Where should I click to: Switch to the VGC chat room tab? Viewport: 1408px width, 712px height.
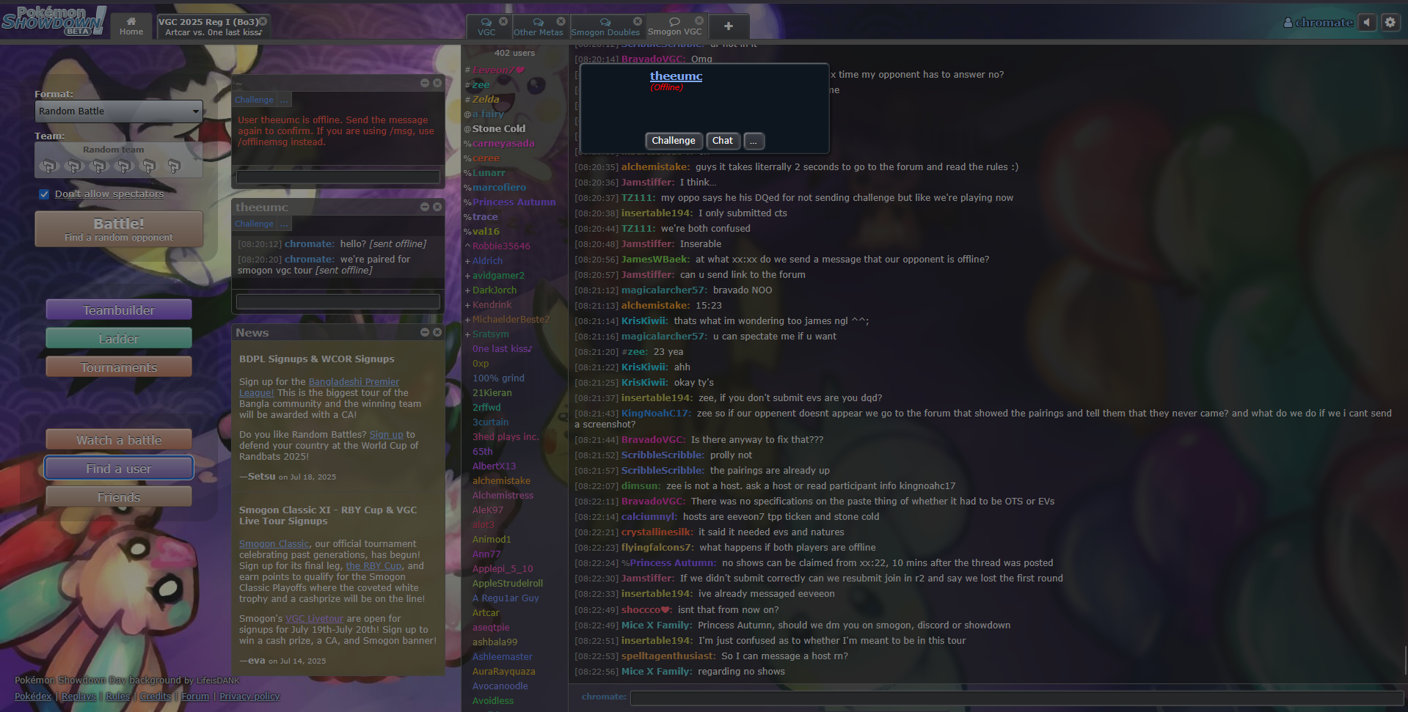pyautogui.click(x=486, y=26)
